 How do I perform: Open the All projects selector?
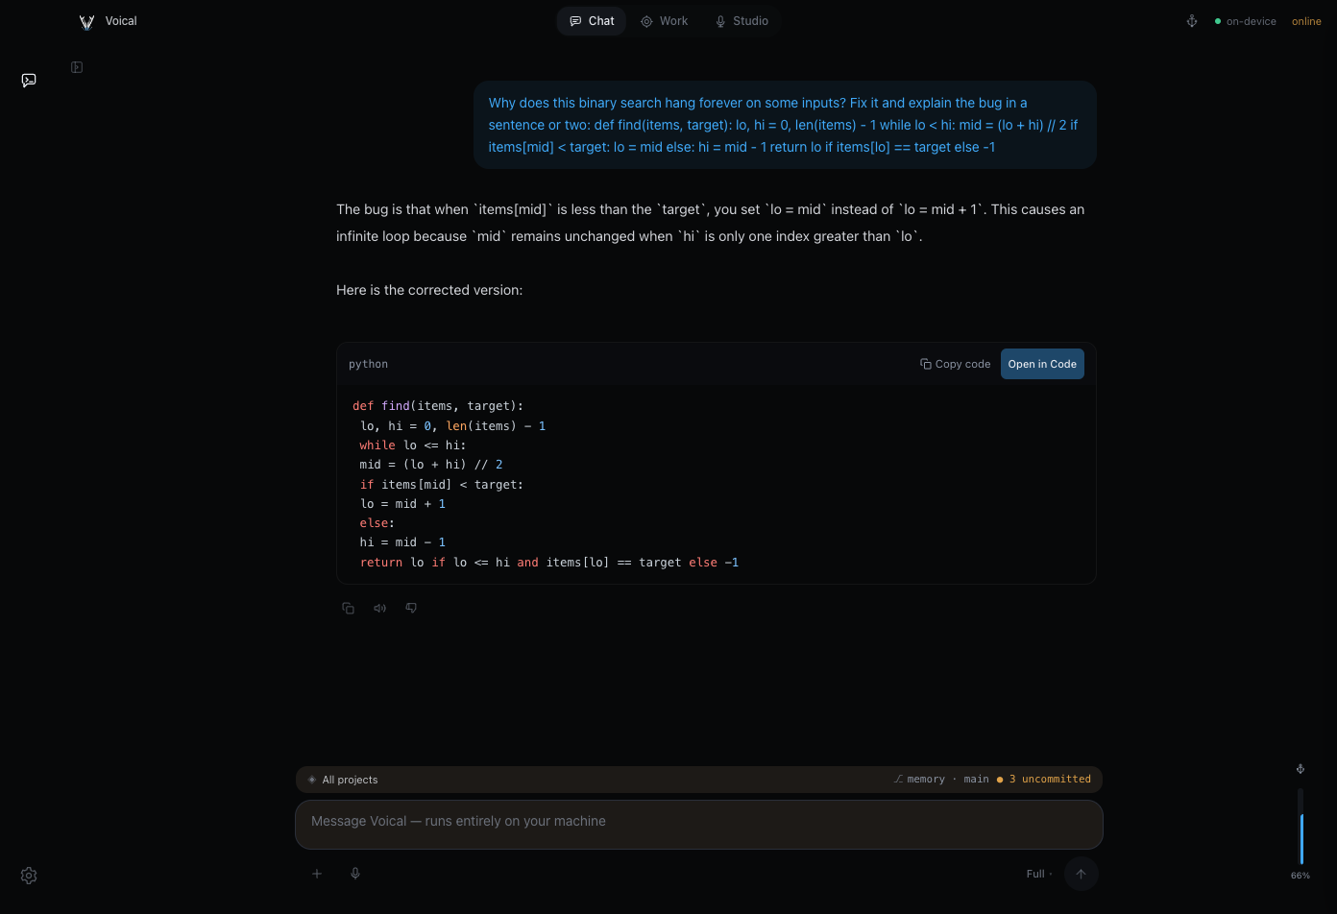point(343,780)
